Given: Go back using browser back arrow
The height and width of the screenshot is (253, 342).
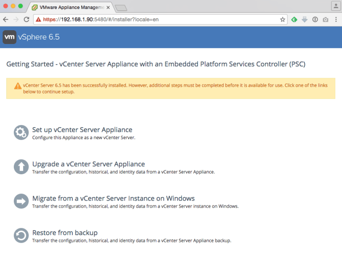Looking at the screenshot, I should (6, 20).
